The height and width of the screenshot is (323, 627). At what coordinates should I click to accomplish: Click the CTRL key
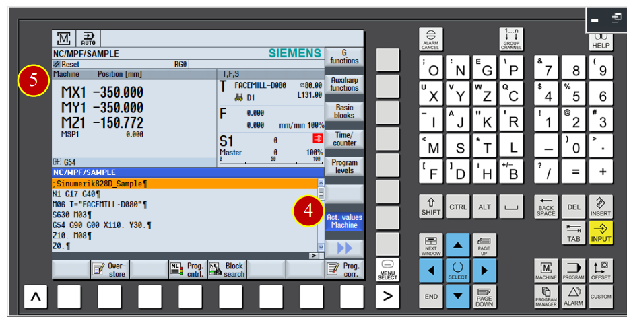(x=457, y=207)
